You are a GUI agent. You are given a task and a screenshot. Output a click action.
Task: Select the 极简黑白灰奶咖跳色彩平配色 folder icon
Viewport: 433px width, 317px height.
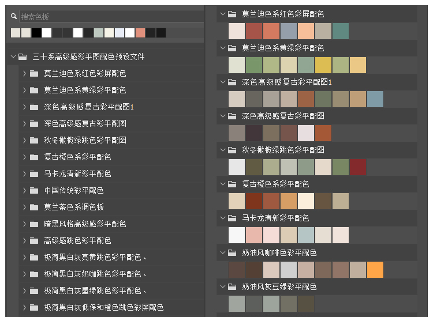[x=34, y=274]
